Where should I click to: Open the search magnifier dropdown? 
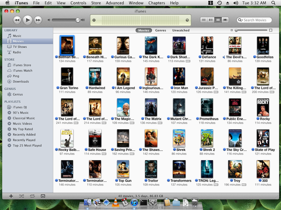click(240, 20)
